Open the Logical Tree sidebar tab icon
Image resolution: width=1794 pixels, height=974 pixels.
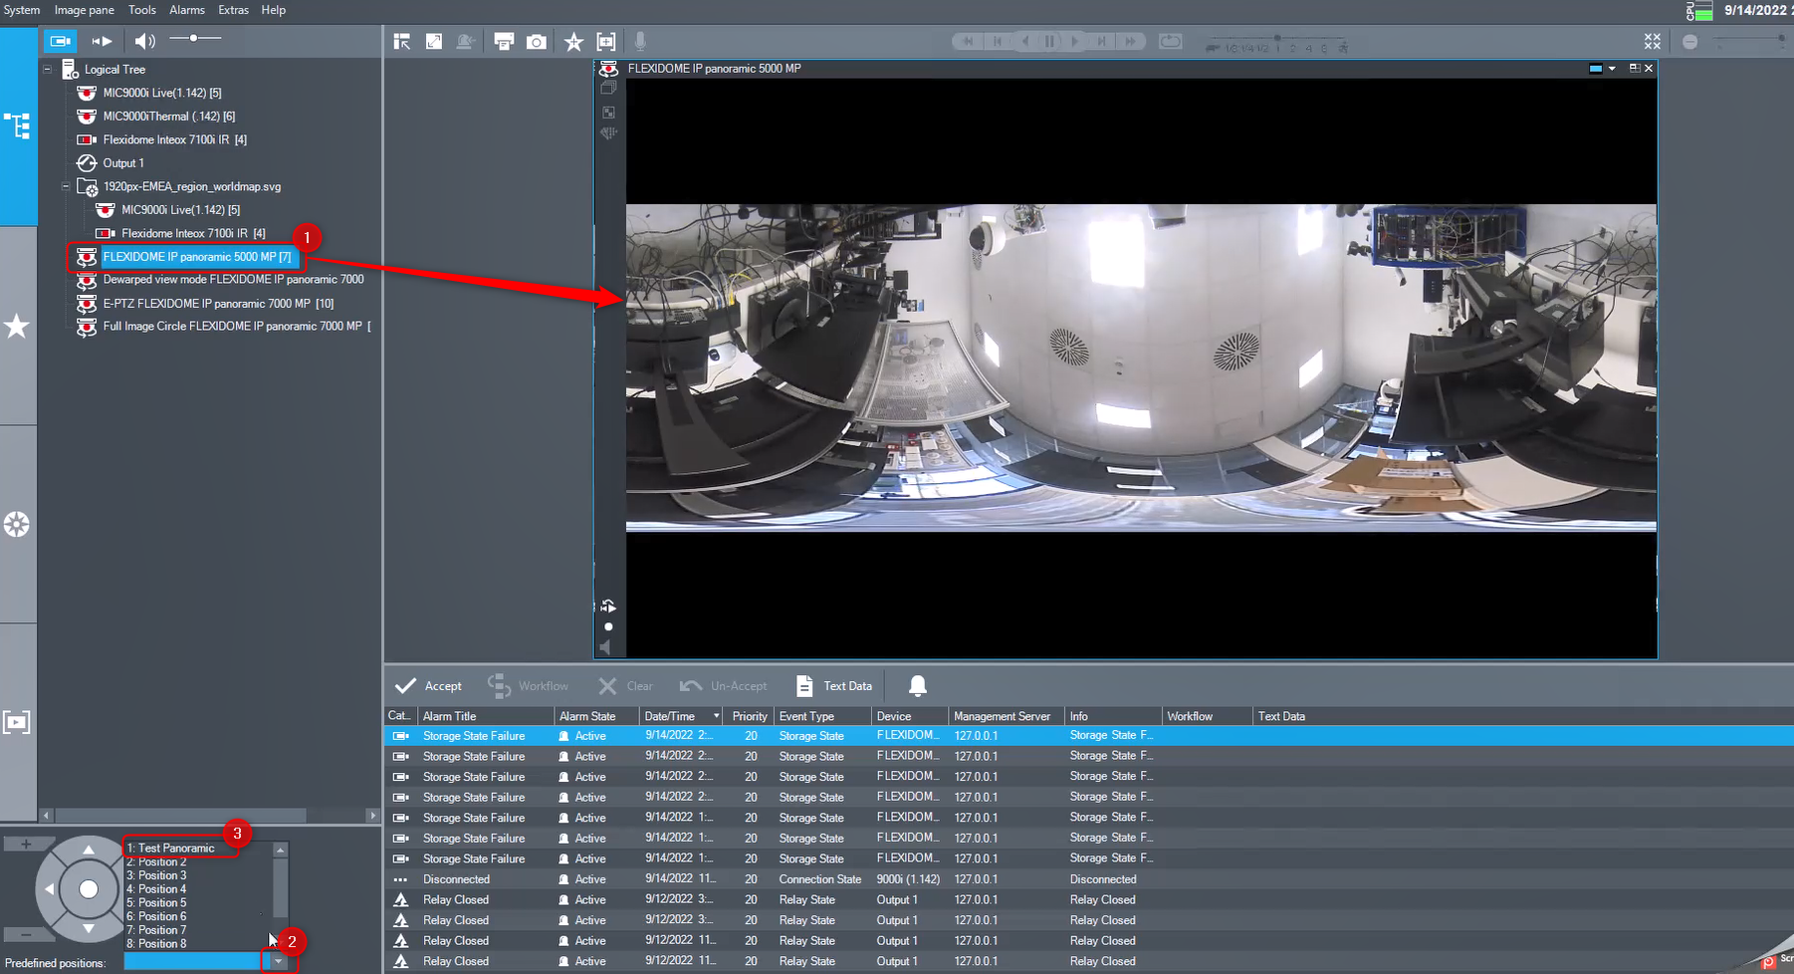[x=18, y=126]
